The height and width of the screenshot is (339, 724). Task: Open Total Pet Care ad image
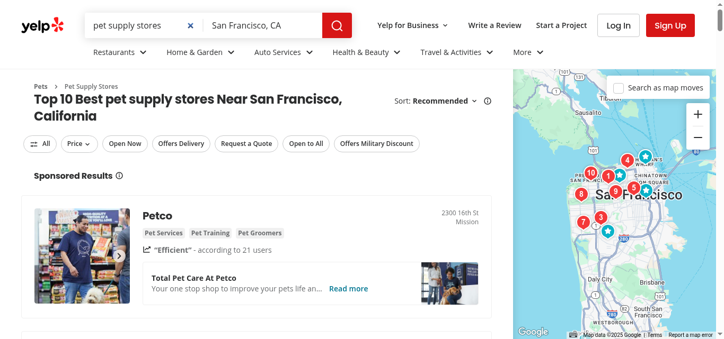click(450, 283)
